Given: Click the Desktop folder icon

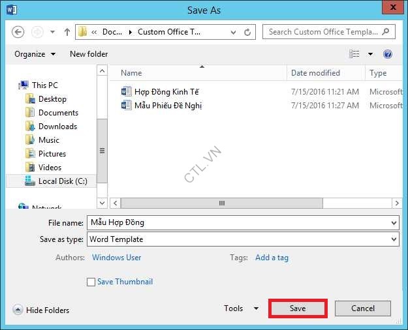Looking at the screenshot, I should [30, 99].
